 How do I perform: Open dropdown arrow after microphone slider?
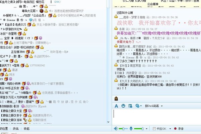pos(146,129)
